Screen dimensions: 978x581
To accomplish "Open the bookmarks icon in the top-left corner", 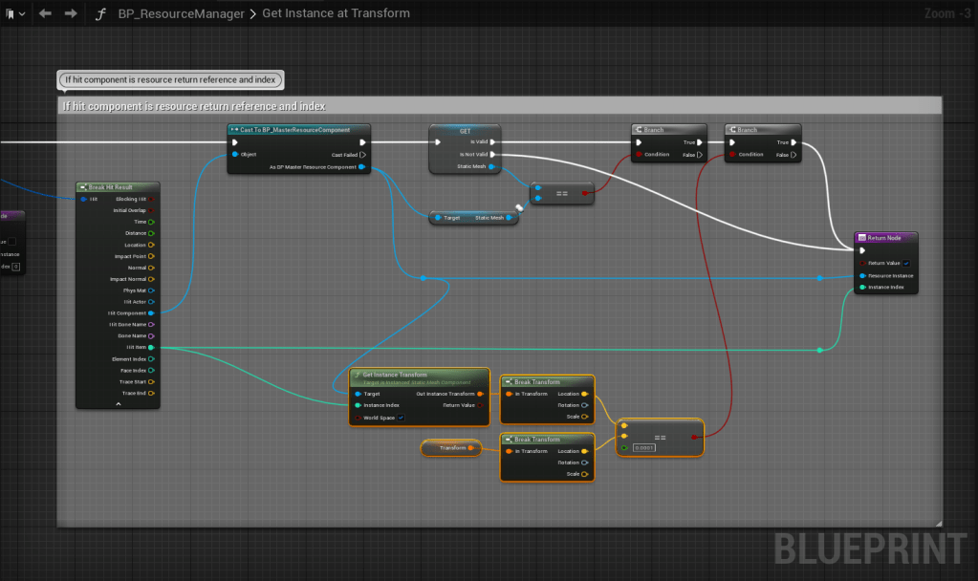I will (x=11, y=13).
